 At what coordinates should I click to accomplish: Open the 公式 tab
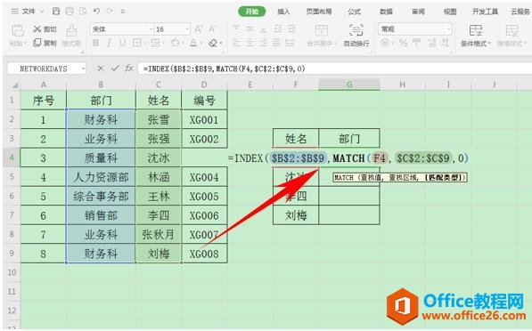tap(354, 12)
